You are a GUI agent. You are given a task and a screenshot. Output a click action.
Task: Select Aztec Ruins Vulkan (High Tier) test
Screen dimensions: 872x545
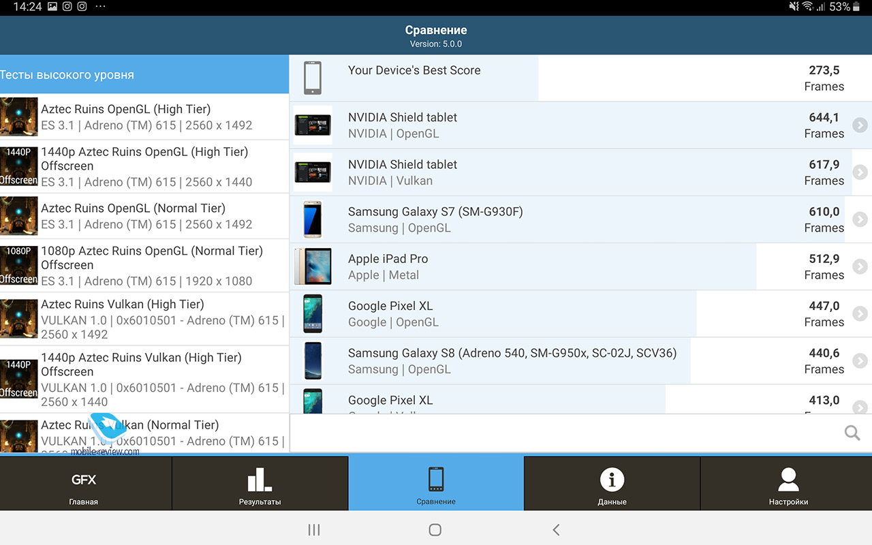pos(144,319)
